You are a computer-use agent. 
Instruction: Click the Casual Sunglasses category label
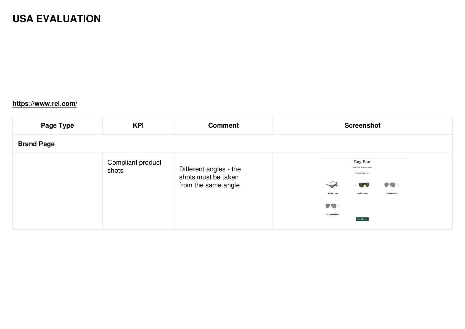pos(362,193)
